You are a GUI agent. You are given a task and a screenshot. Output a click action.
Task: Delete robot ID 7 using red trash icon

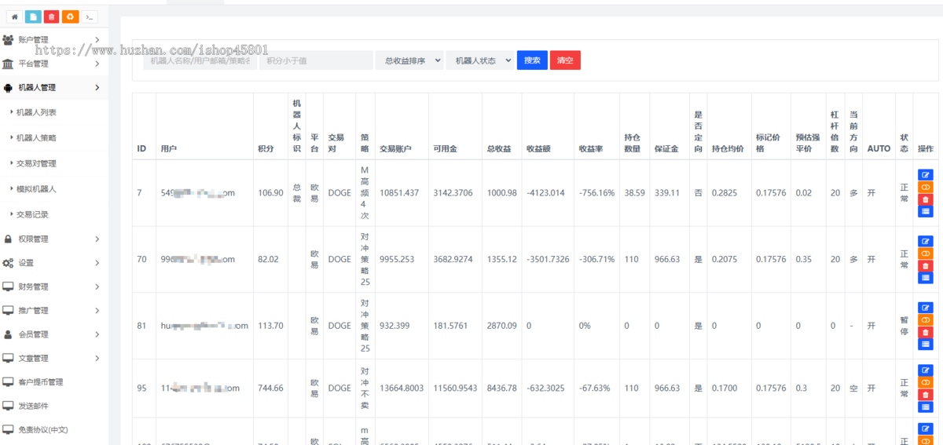click(925, 199)
